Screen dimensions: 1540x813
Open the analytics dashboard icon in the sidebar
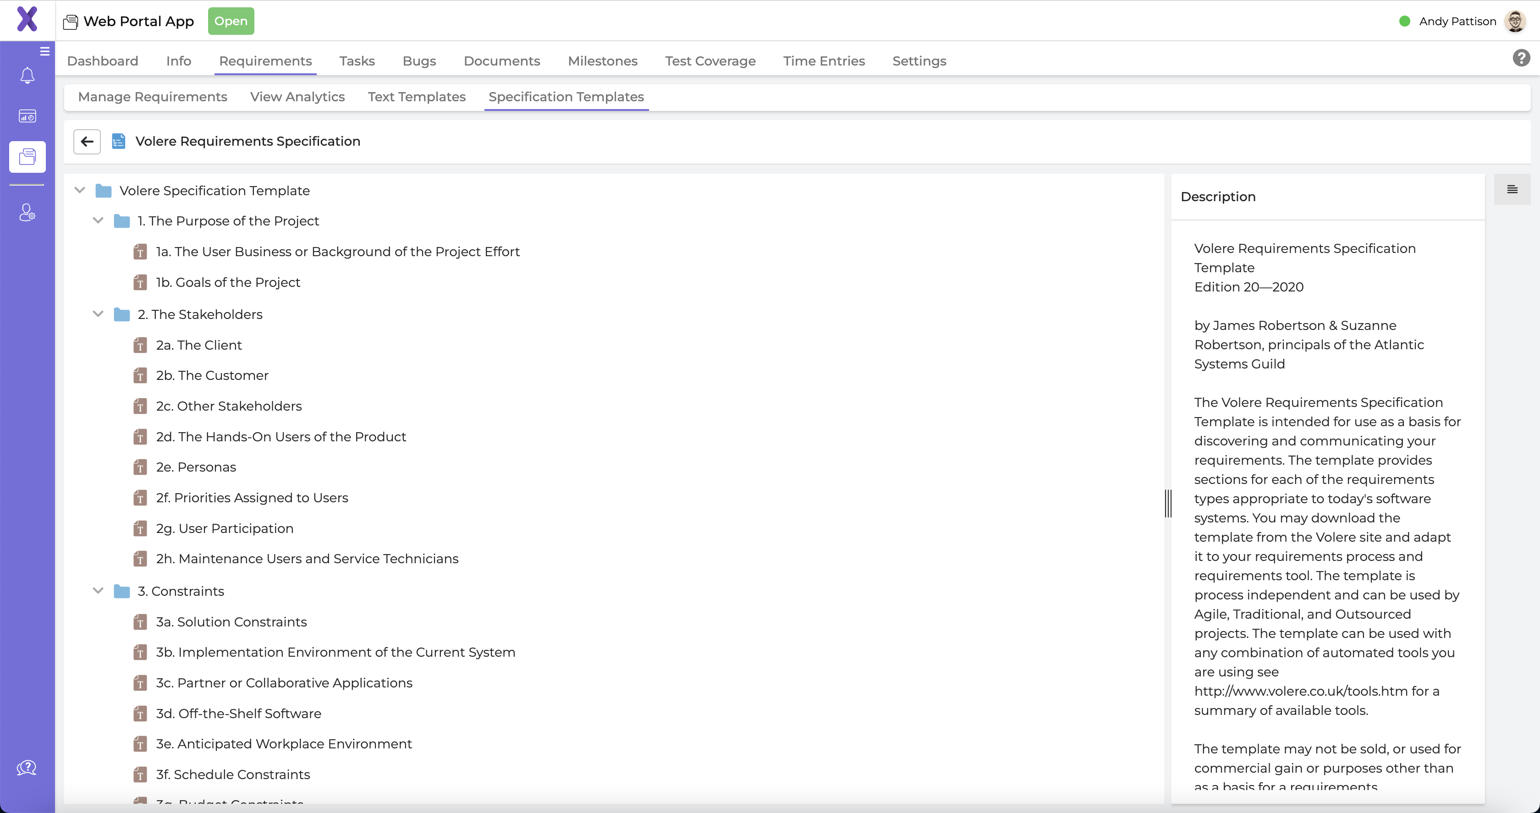27,116
